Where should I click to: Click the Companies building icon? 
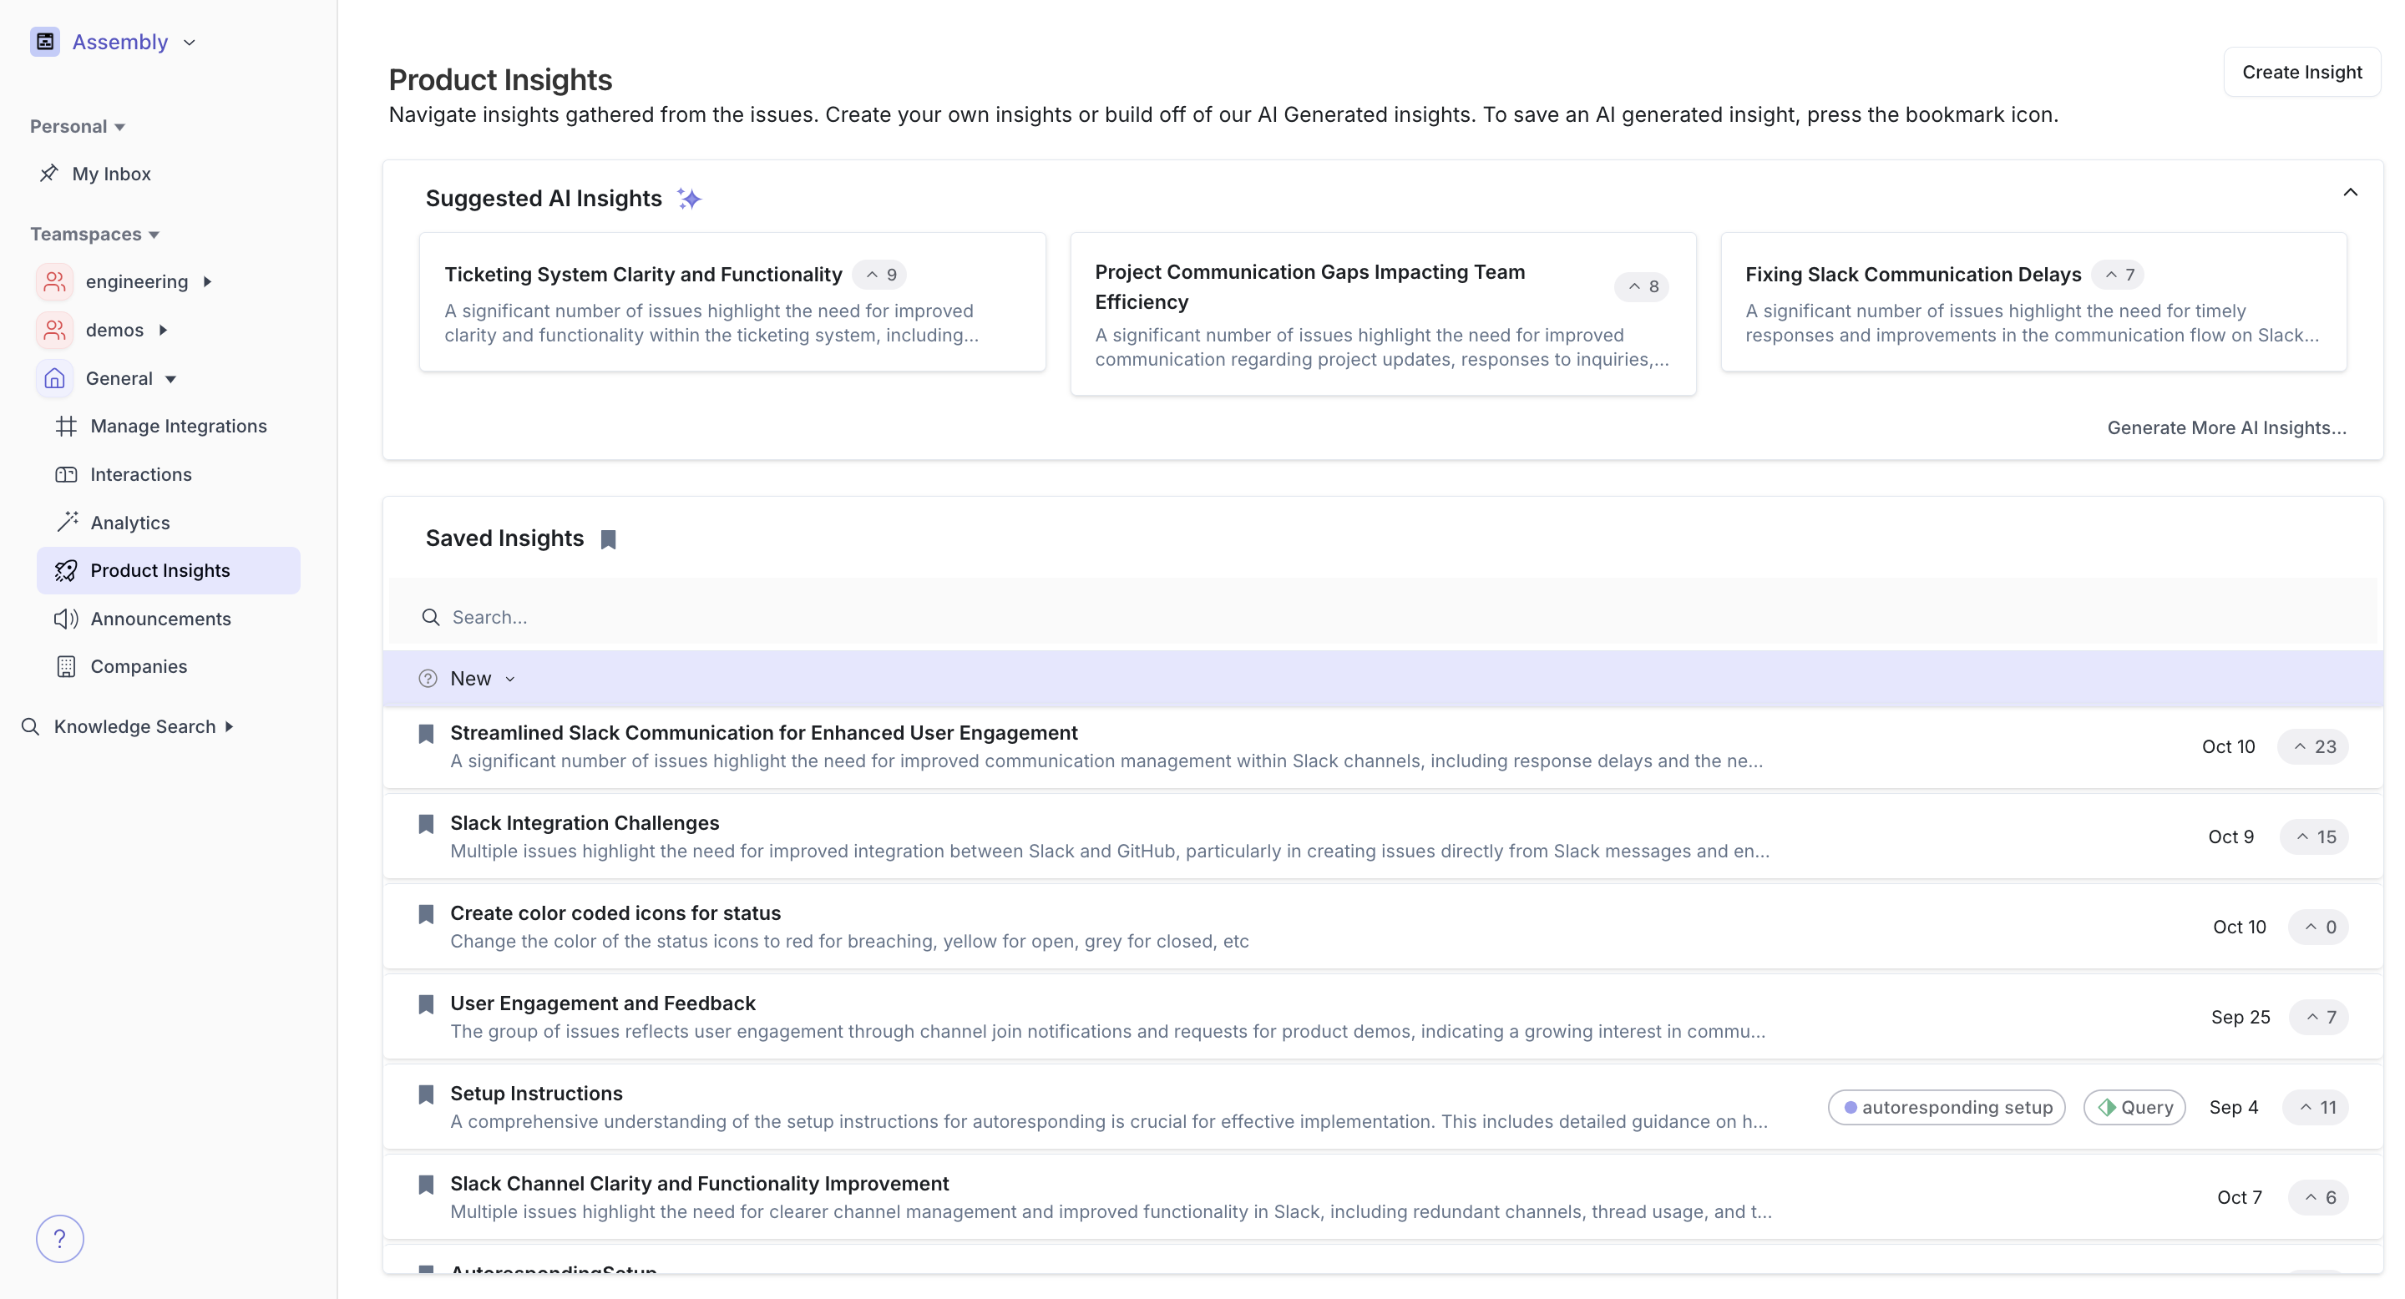pyautogui.click(x=65, y=666)
